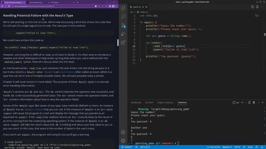Open the terminal launch profile dropdown arrow
Viewport: 266px width, 149px height.
[245, 103]
